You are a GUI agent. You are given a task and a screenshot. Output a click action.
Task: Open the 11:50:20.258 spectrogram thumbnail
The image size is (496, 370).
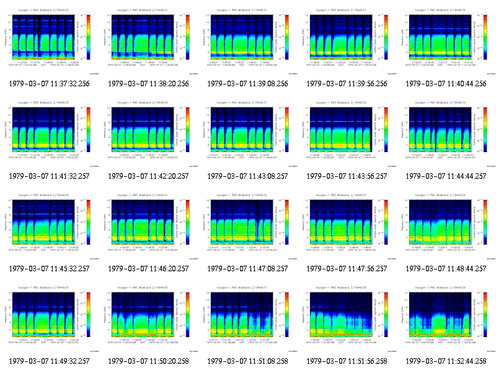pyautogui.click(x=149, y=318)
